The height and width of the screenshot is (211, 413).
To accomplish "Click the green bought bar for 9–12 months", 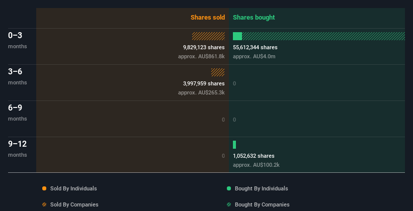I will [x=234, y=145].
